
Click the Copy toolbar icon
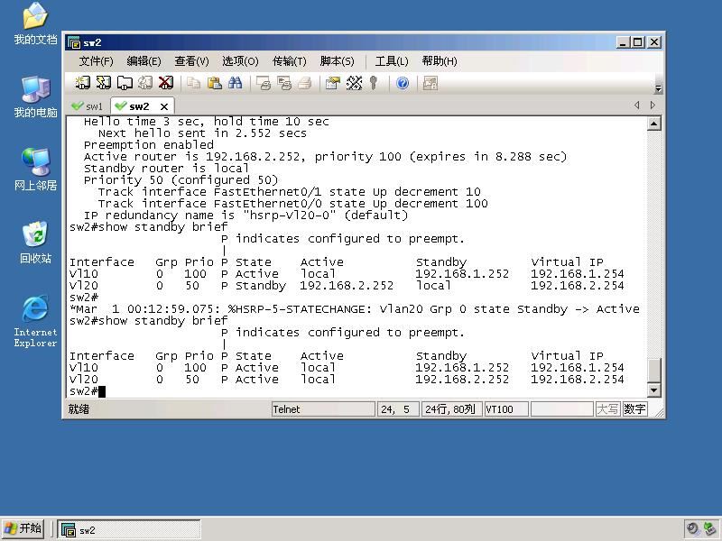[194, 83]
